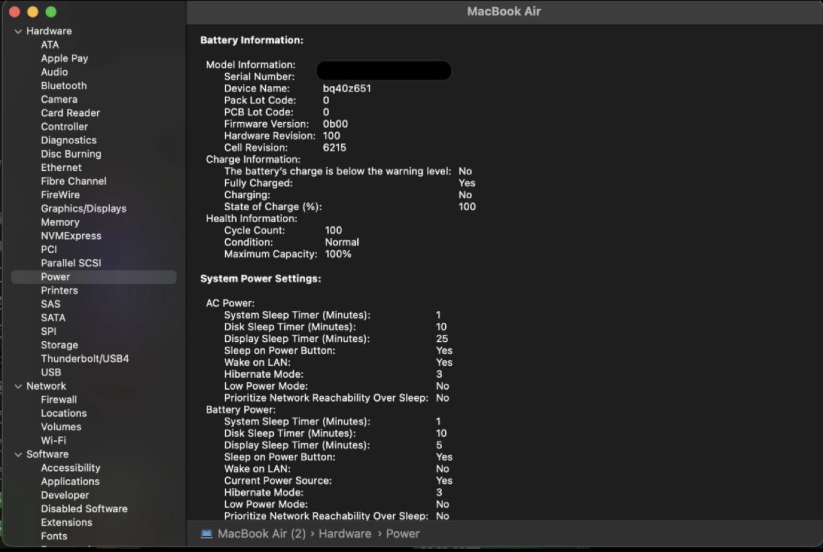
Task: Select Accessibility under Software
Action: (70, 468)
